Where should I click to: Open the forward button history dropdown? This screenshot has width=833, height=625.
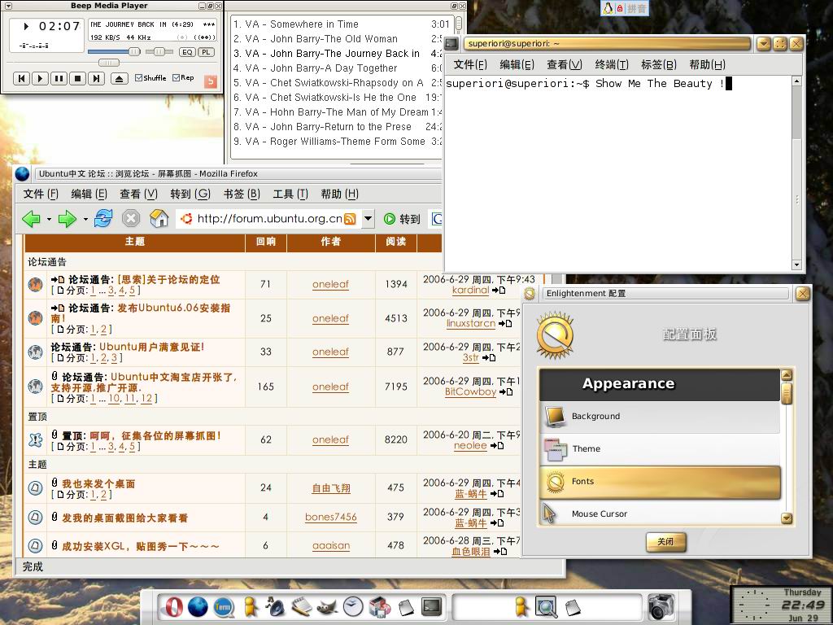click(85, 219)
